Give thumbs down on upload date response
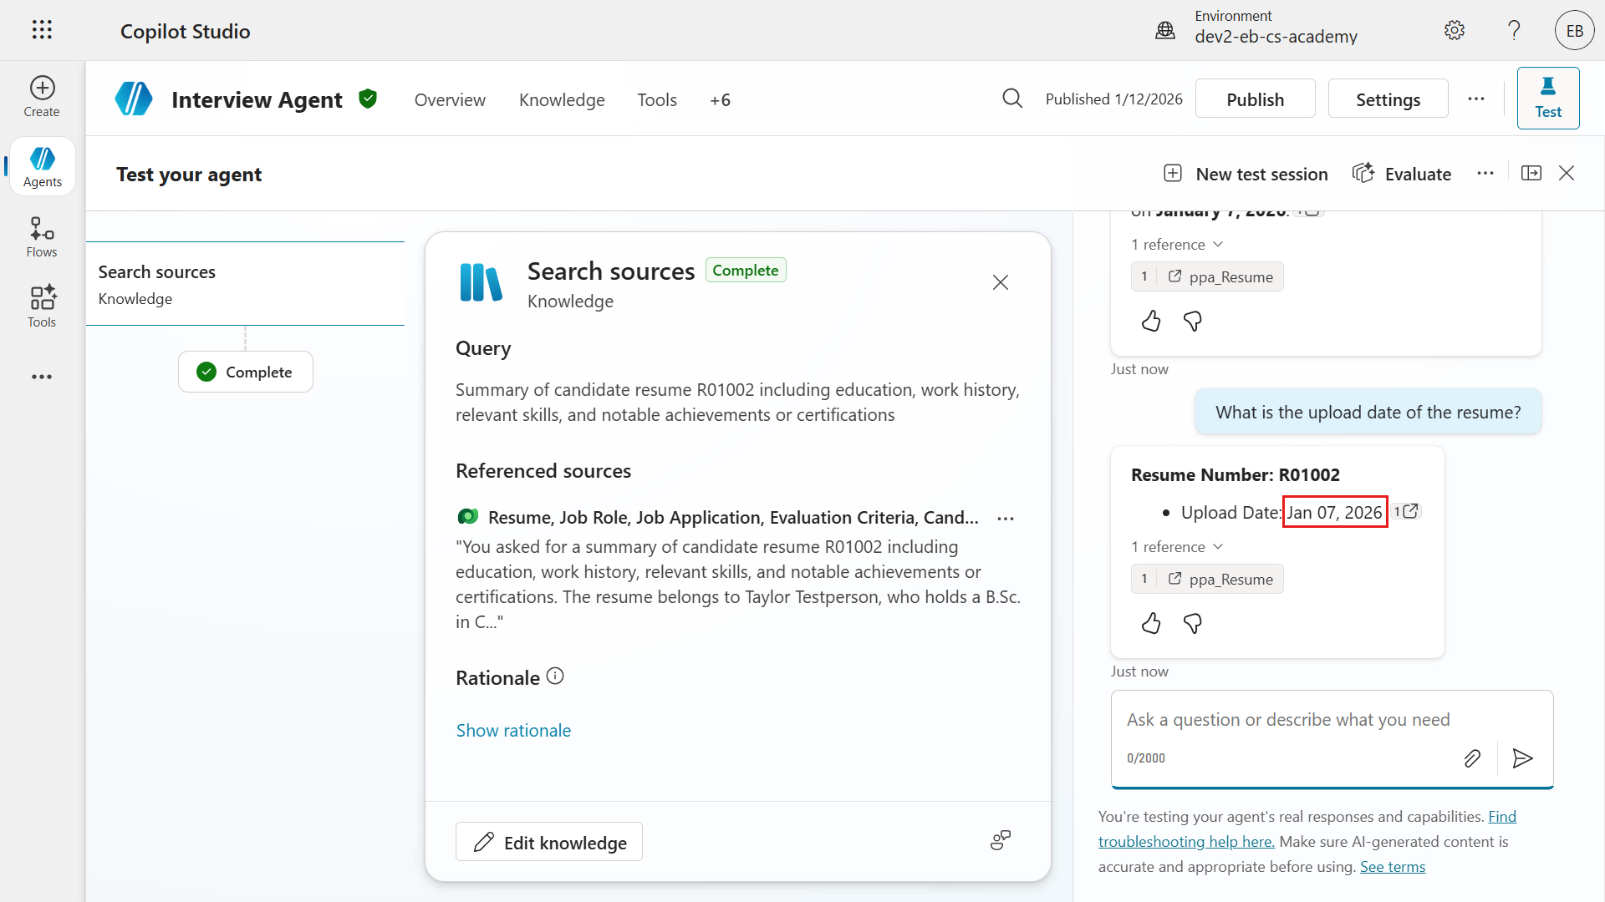This screenshot has height=902, width=1605. tap(1193, 623)
